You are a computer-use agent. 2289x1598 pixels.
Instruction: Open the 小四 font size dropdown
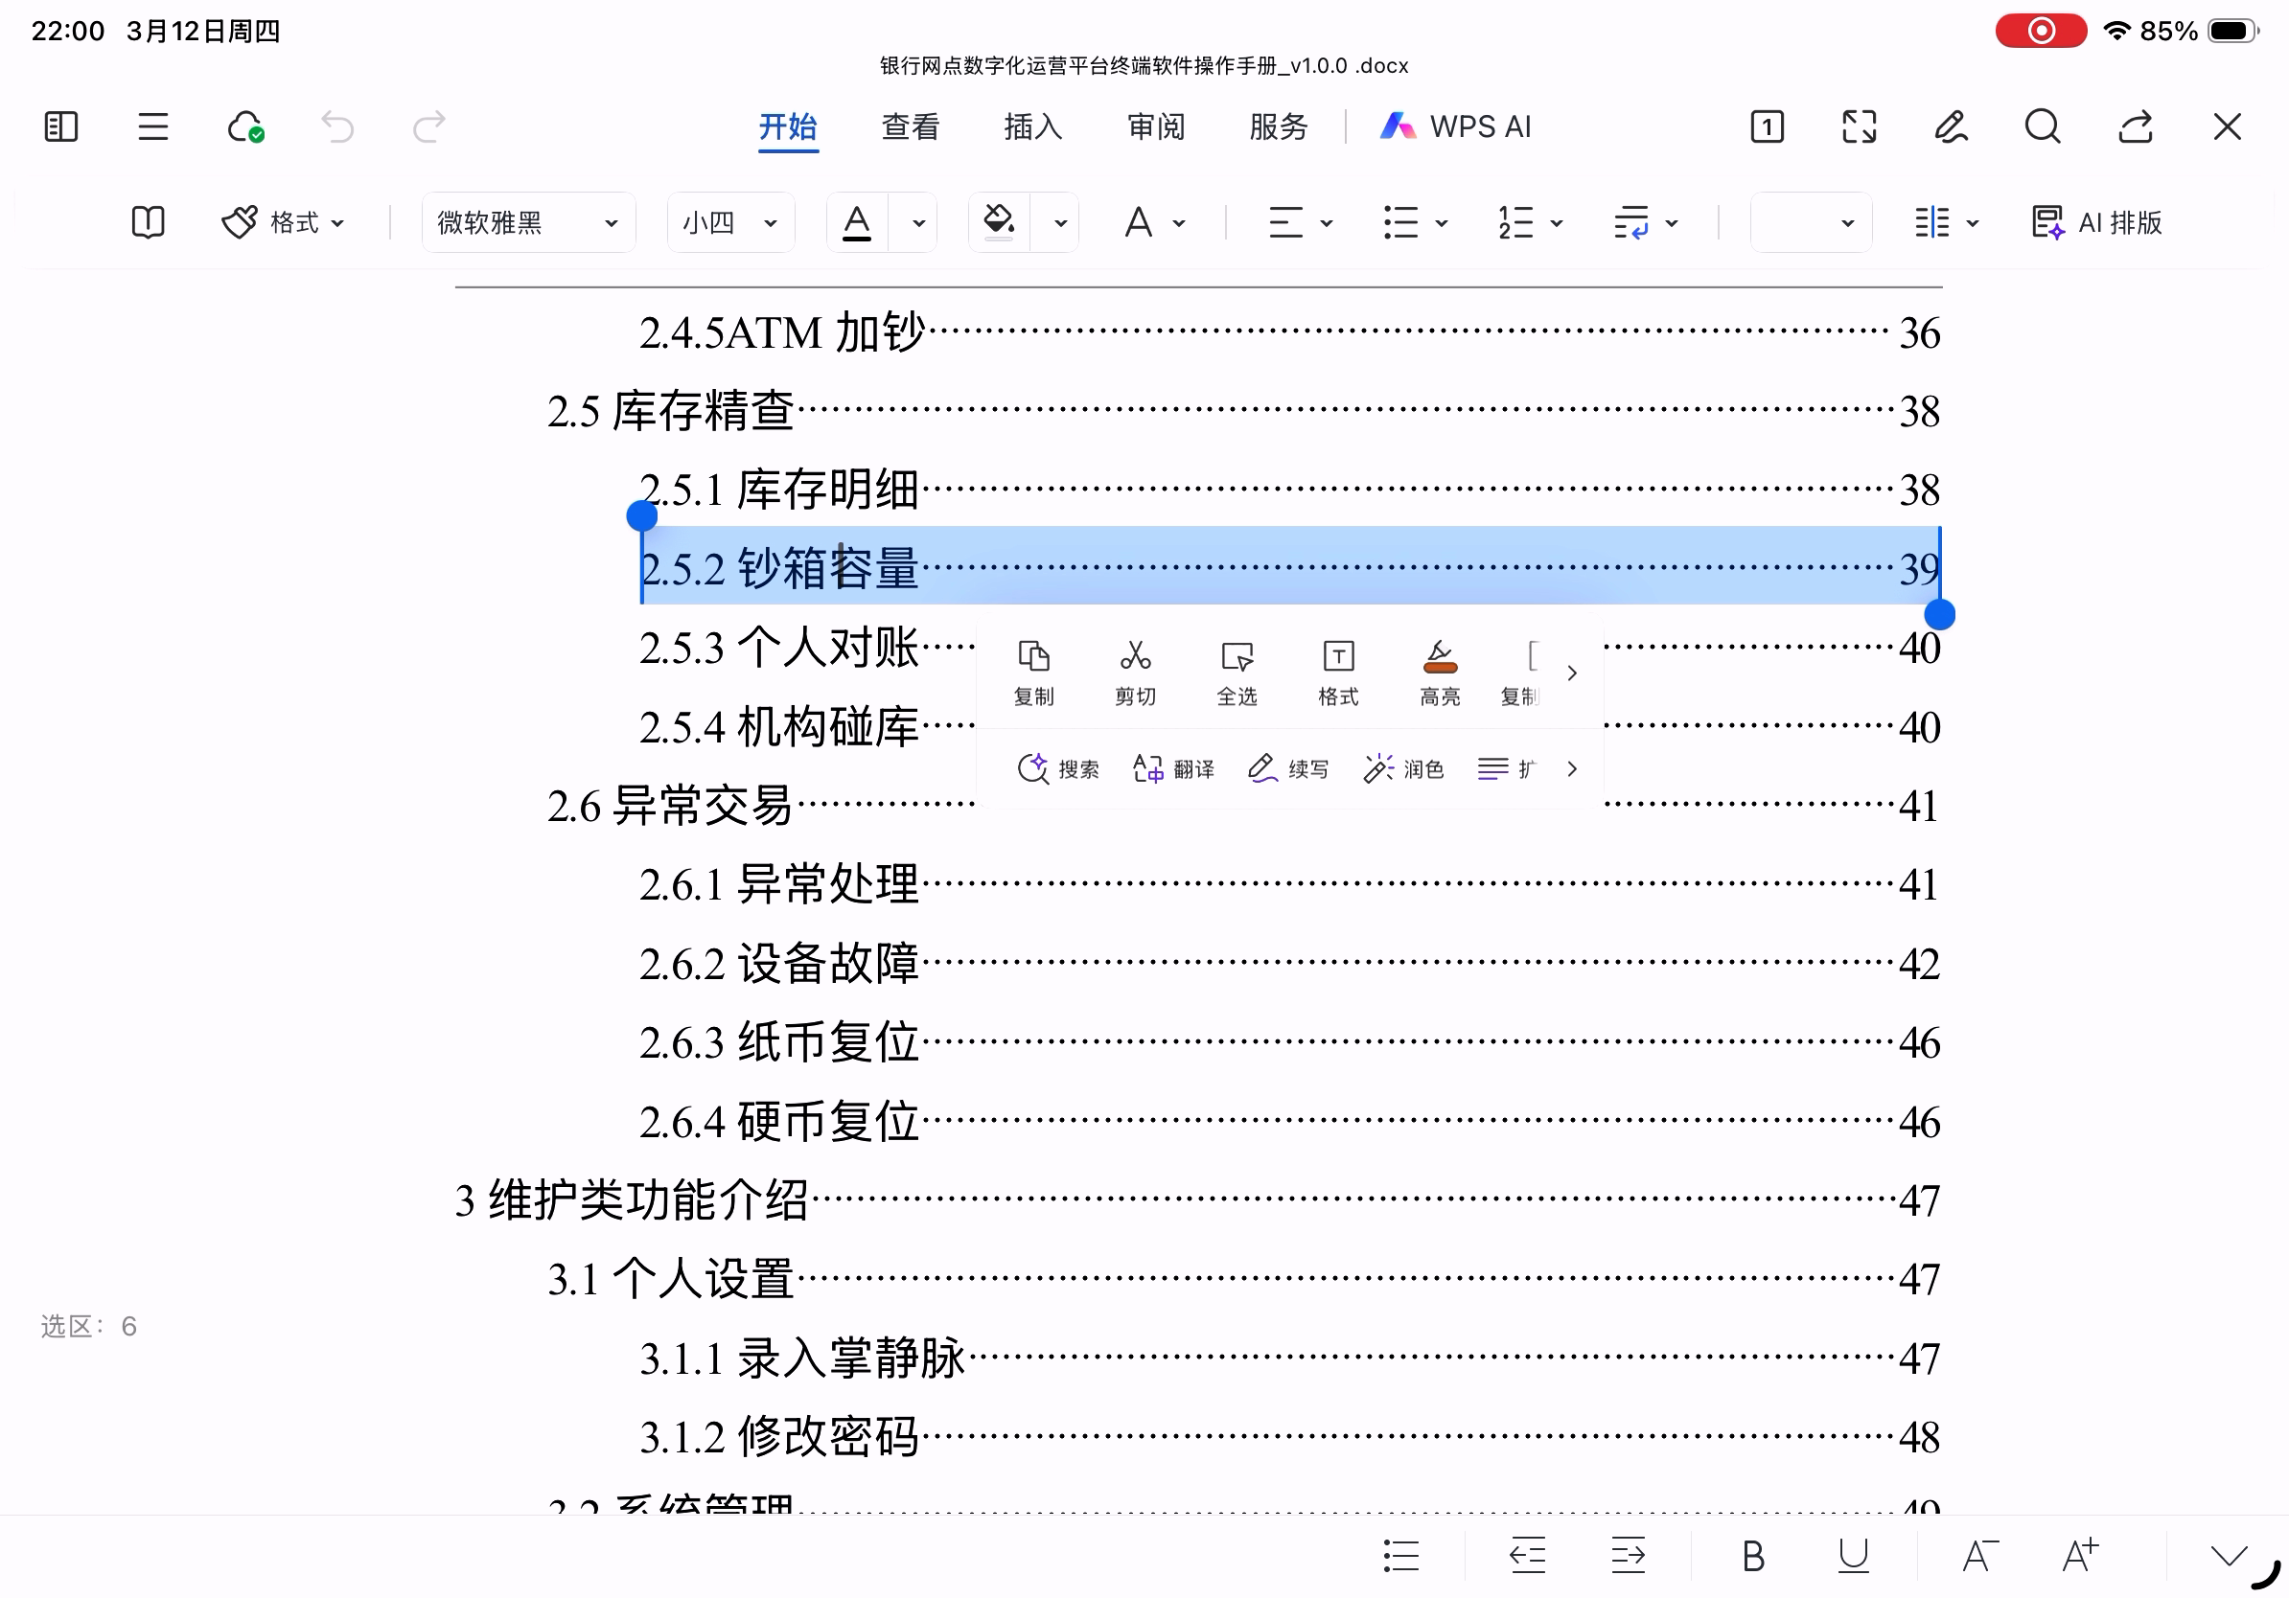pyautogui.click(x=728, y=222)
